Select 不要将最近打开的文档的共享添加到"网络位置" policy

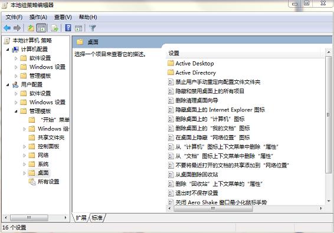pos(232,165)
